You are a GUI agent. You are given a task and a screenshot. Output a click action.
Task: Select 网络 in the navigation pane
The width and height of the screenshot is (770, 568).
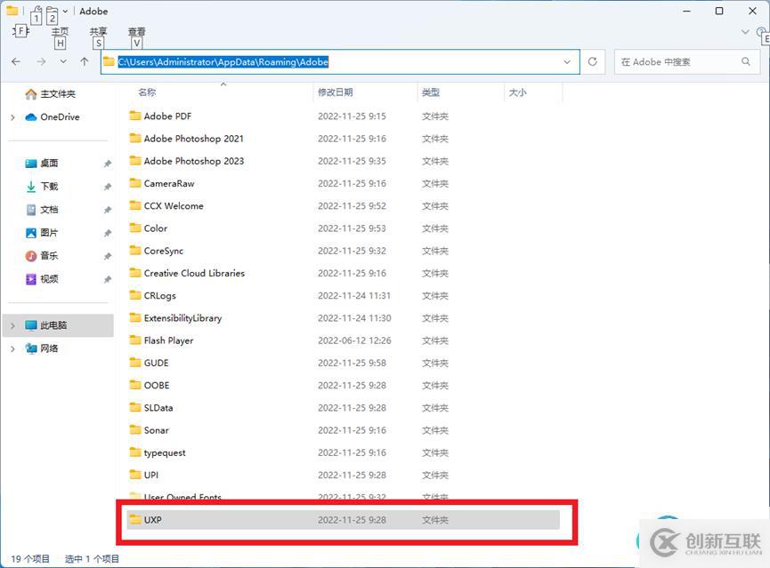coord(49,348)
